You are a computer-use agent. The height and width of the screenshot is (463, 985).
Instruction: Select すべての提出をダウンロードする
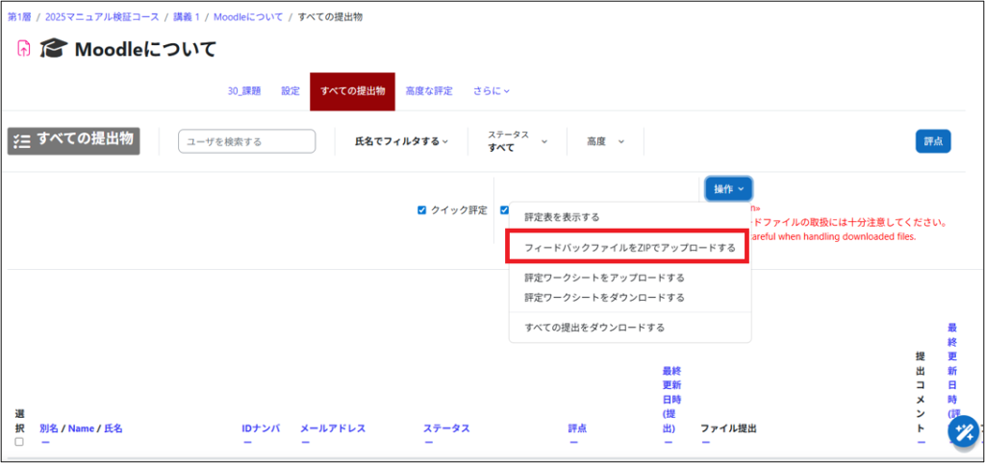click(594, 328)
